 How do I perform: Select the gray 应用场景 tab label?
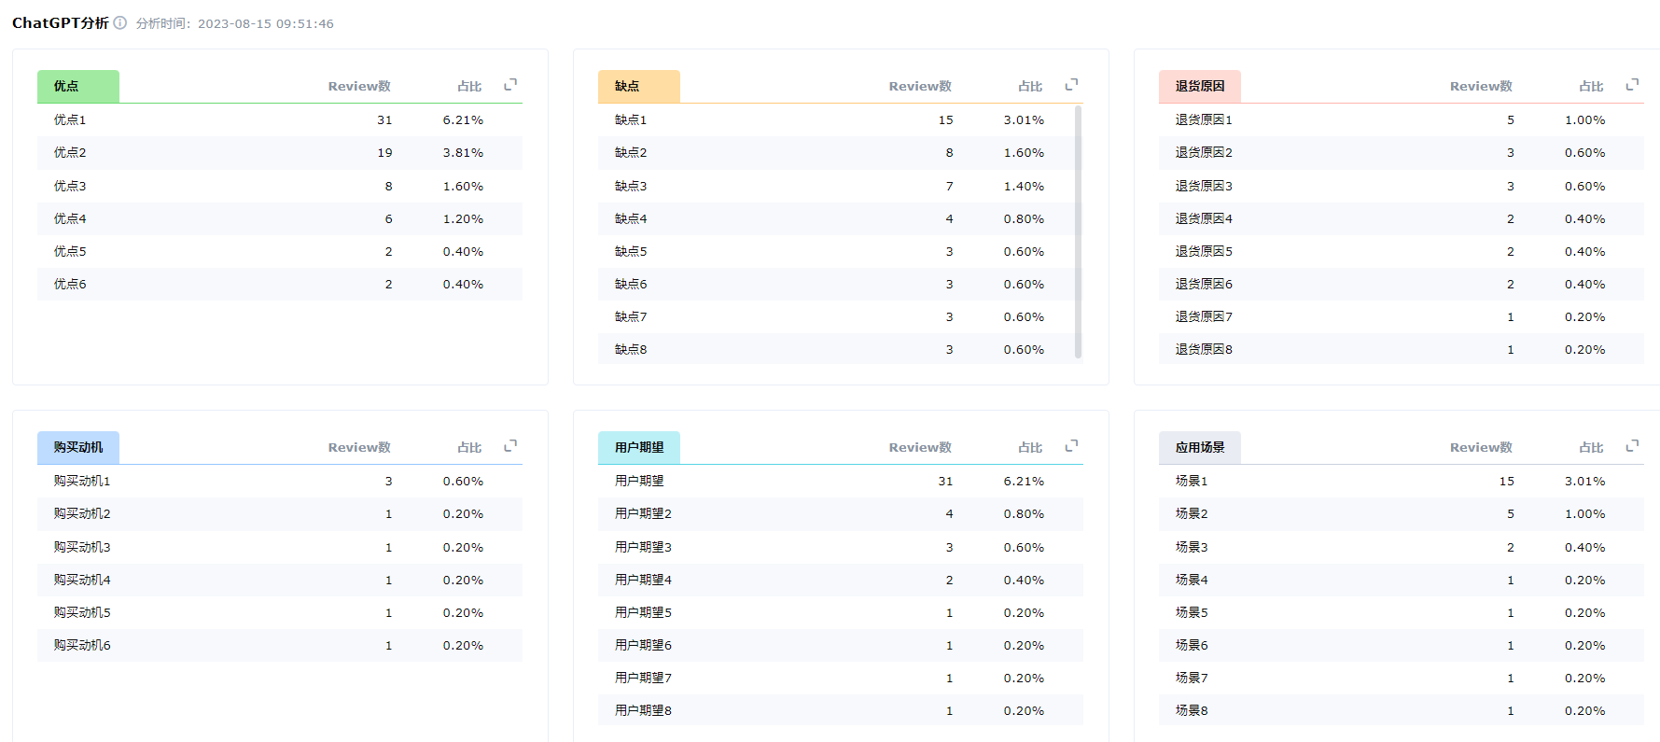(x=1200, y=447)
